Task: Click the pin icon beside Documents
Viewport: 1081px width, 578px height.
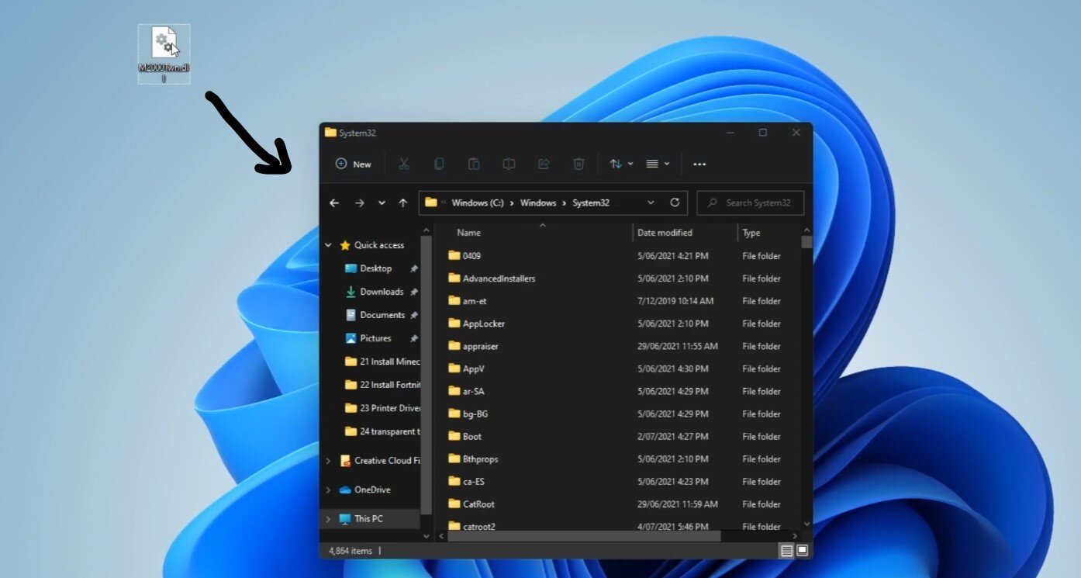Action: (414, 315)
